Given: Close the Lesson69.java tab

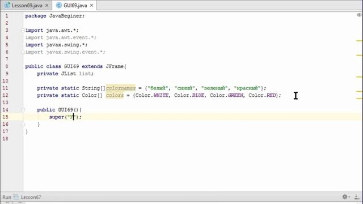Looking at the screenshot, I should click(x=47, y=5).
